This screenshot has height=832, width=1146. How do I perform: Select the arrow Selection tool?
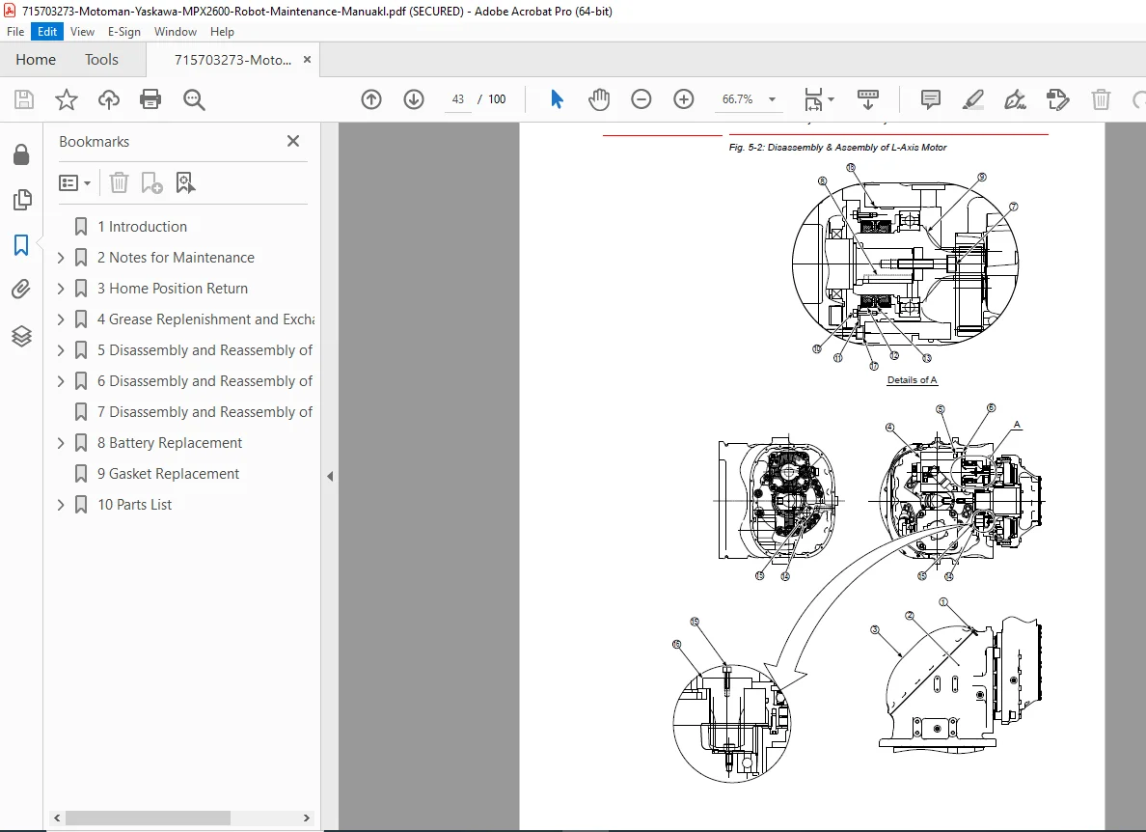(557, 99)
